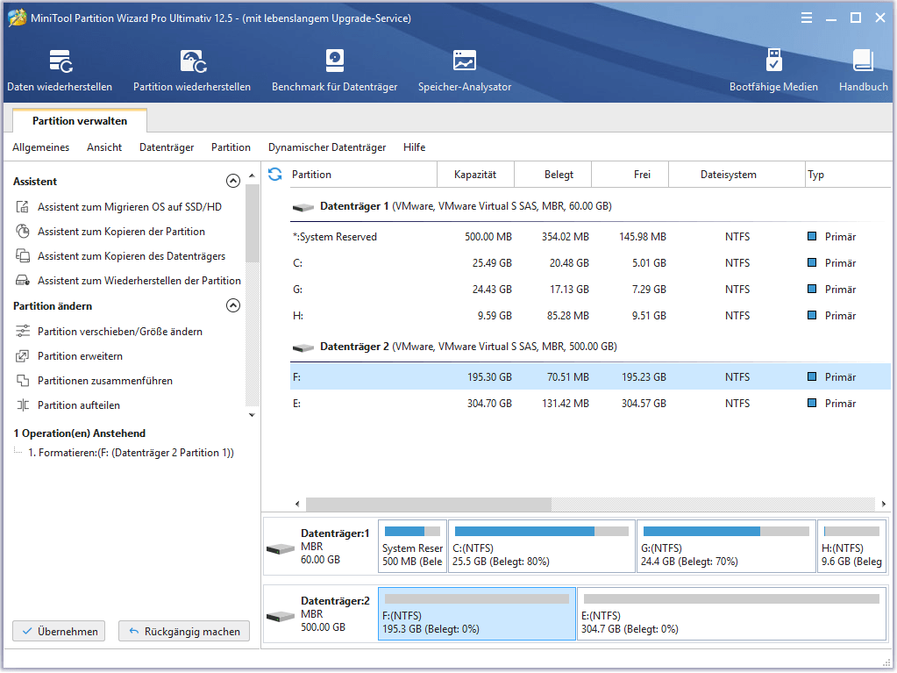Image resolution: width=897 pixels, height=673 pixels.
Task: Click the blue type swatch in the E: row
Action: pos(812,403)
